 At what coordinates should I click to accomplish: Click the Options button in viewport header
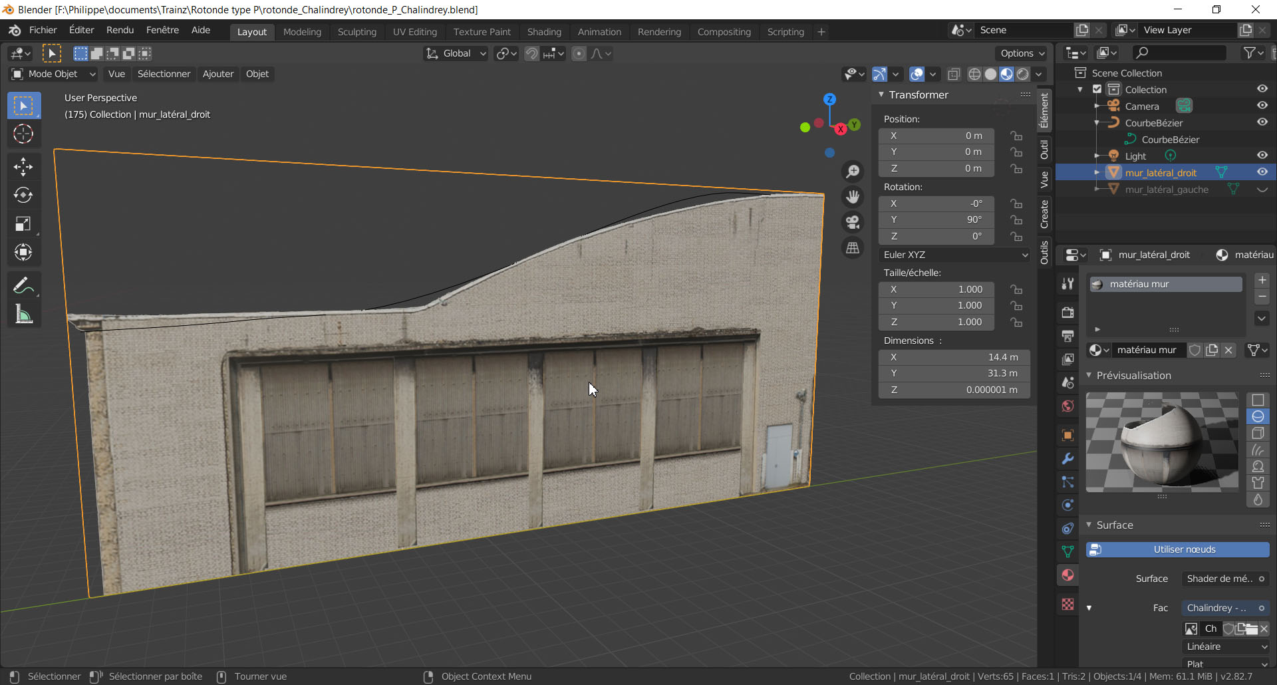(1022, 53)
